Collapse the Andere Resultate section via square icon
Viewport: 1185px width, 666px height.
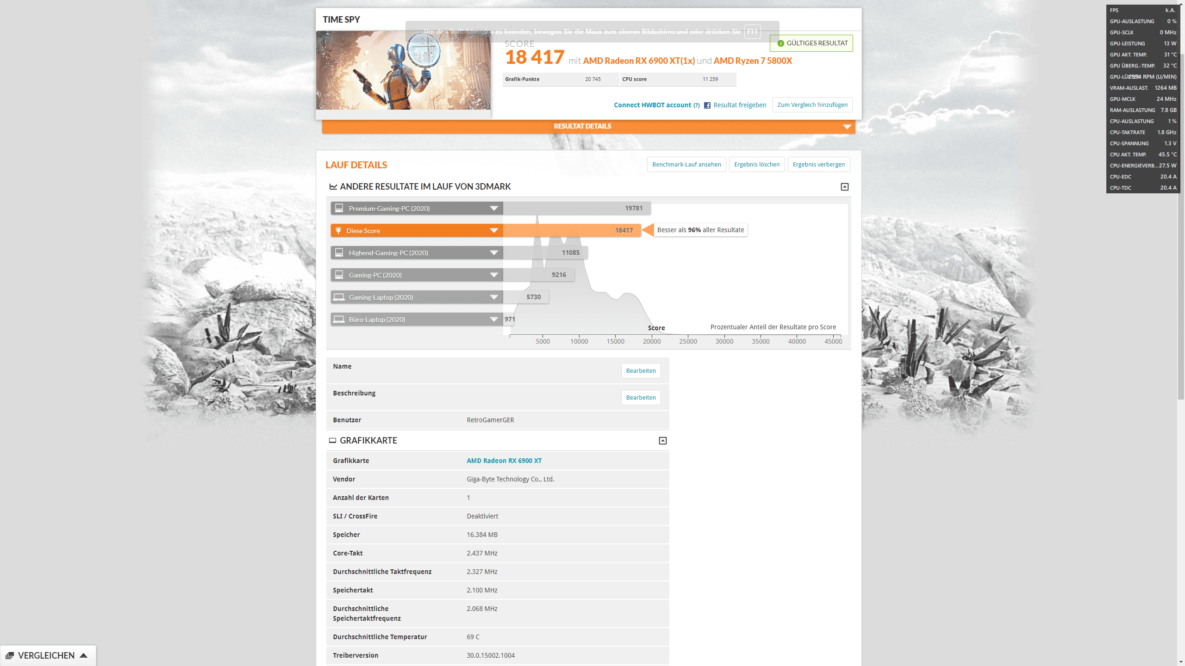844,187
